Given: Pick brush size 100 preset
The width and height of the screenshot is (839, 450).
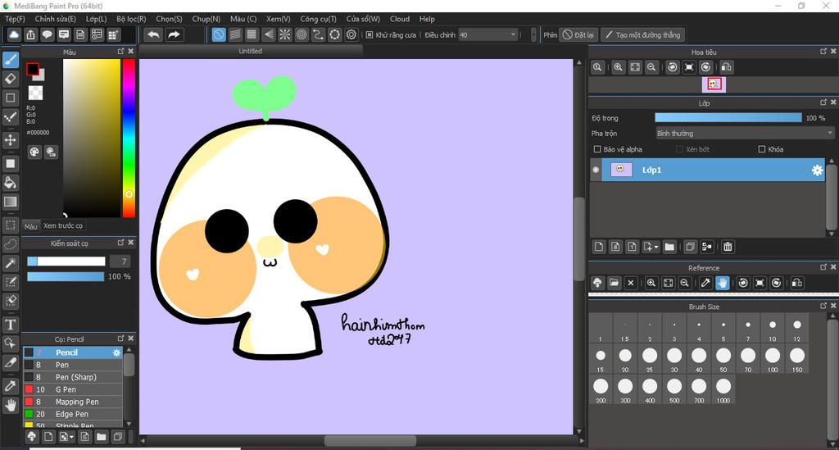Looking at the screenshot, I should point(773,359).
